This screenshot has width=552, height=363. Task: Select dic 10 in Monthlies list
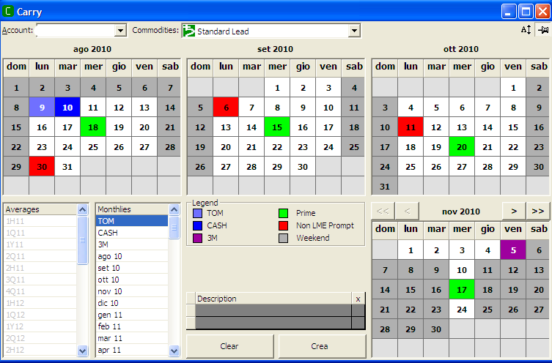pos(108,303)
